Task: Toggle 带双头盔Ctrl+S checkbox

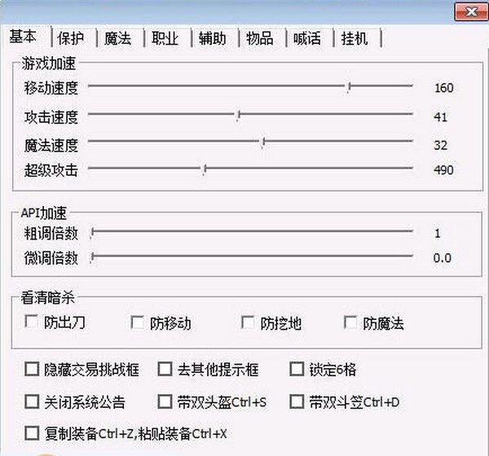Action: (x=165, y=401)
